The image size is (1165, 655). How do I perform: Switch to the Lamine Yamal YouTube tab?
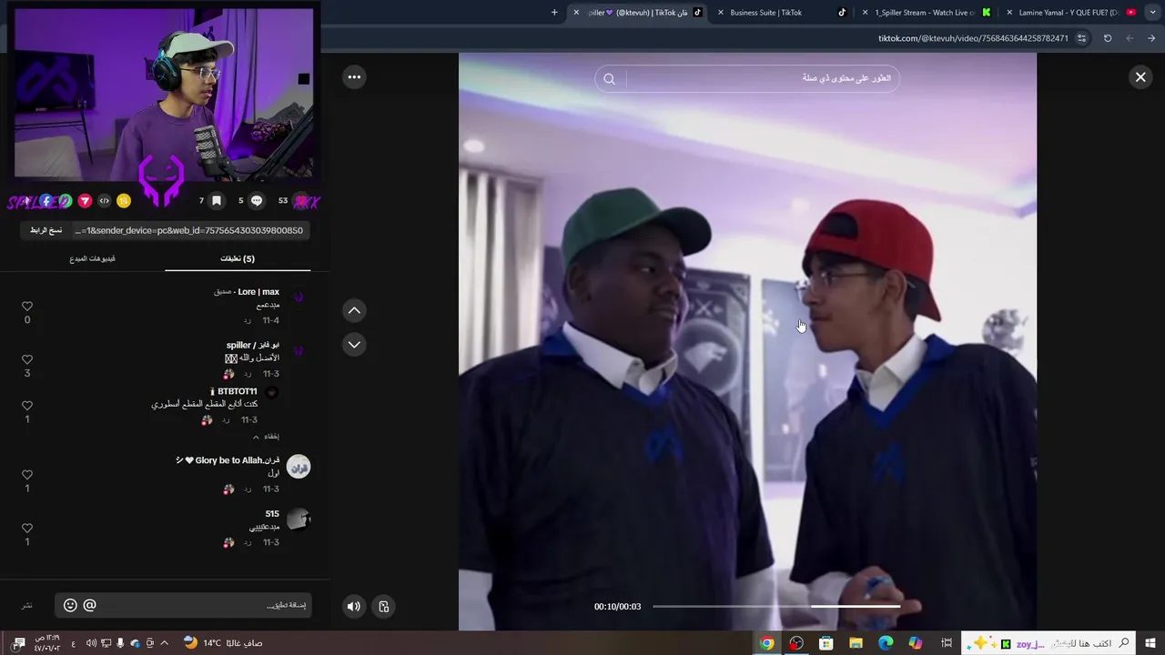coord(1069,13)
